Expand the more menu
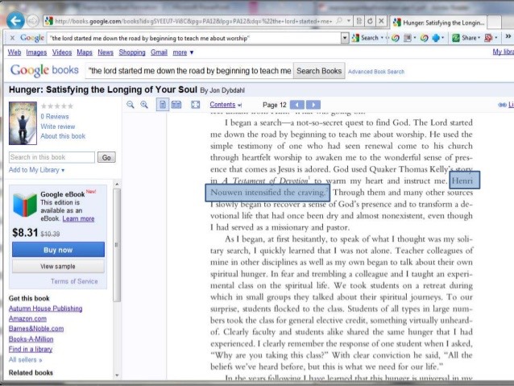514x386 pixels. click(x=183, y=52)
